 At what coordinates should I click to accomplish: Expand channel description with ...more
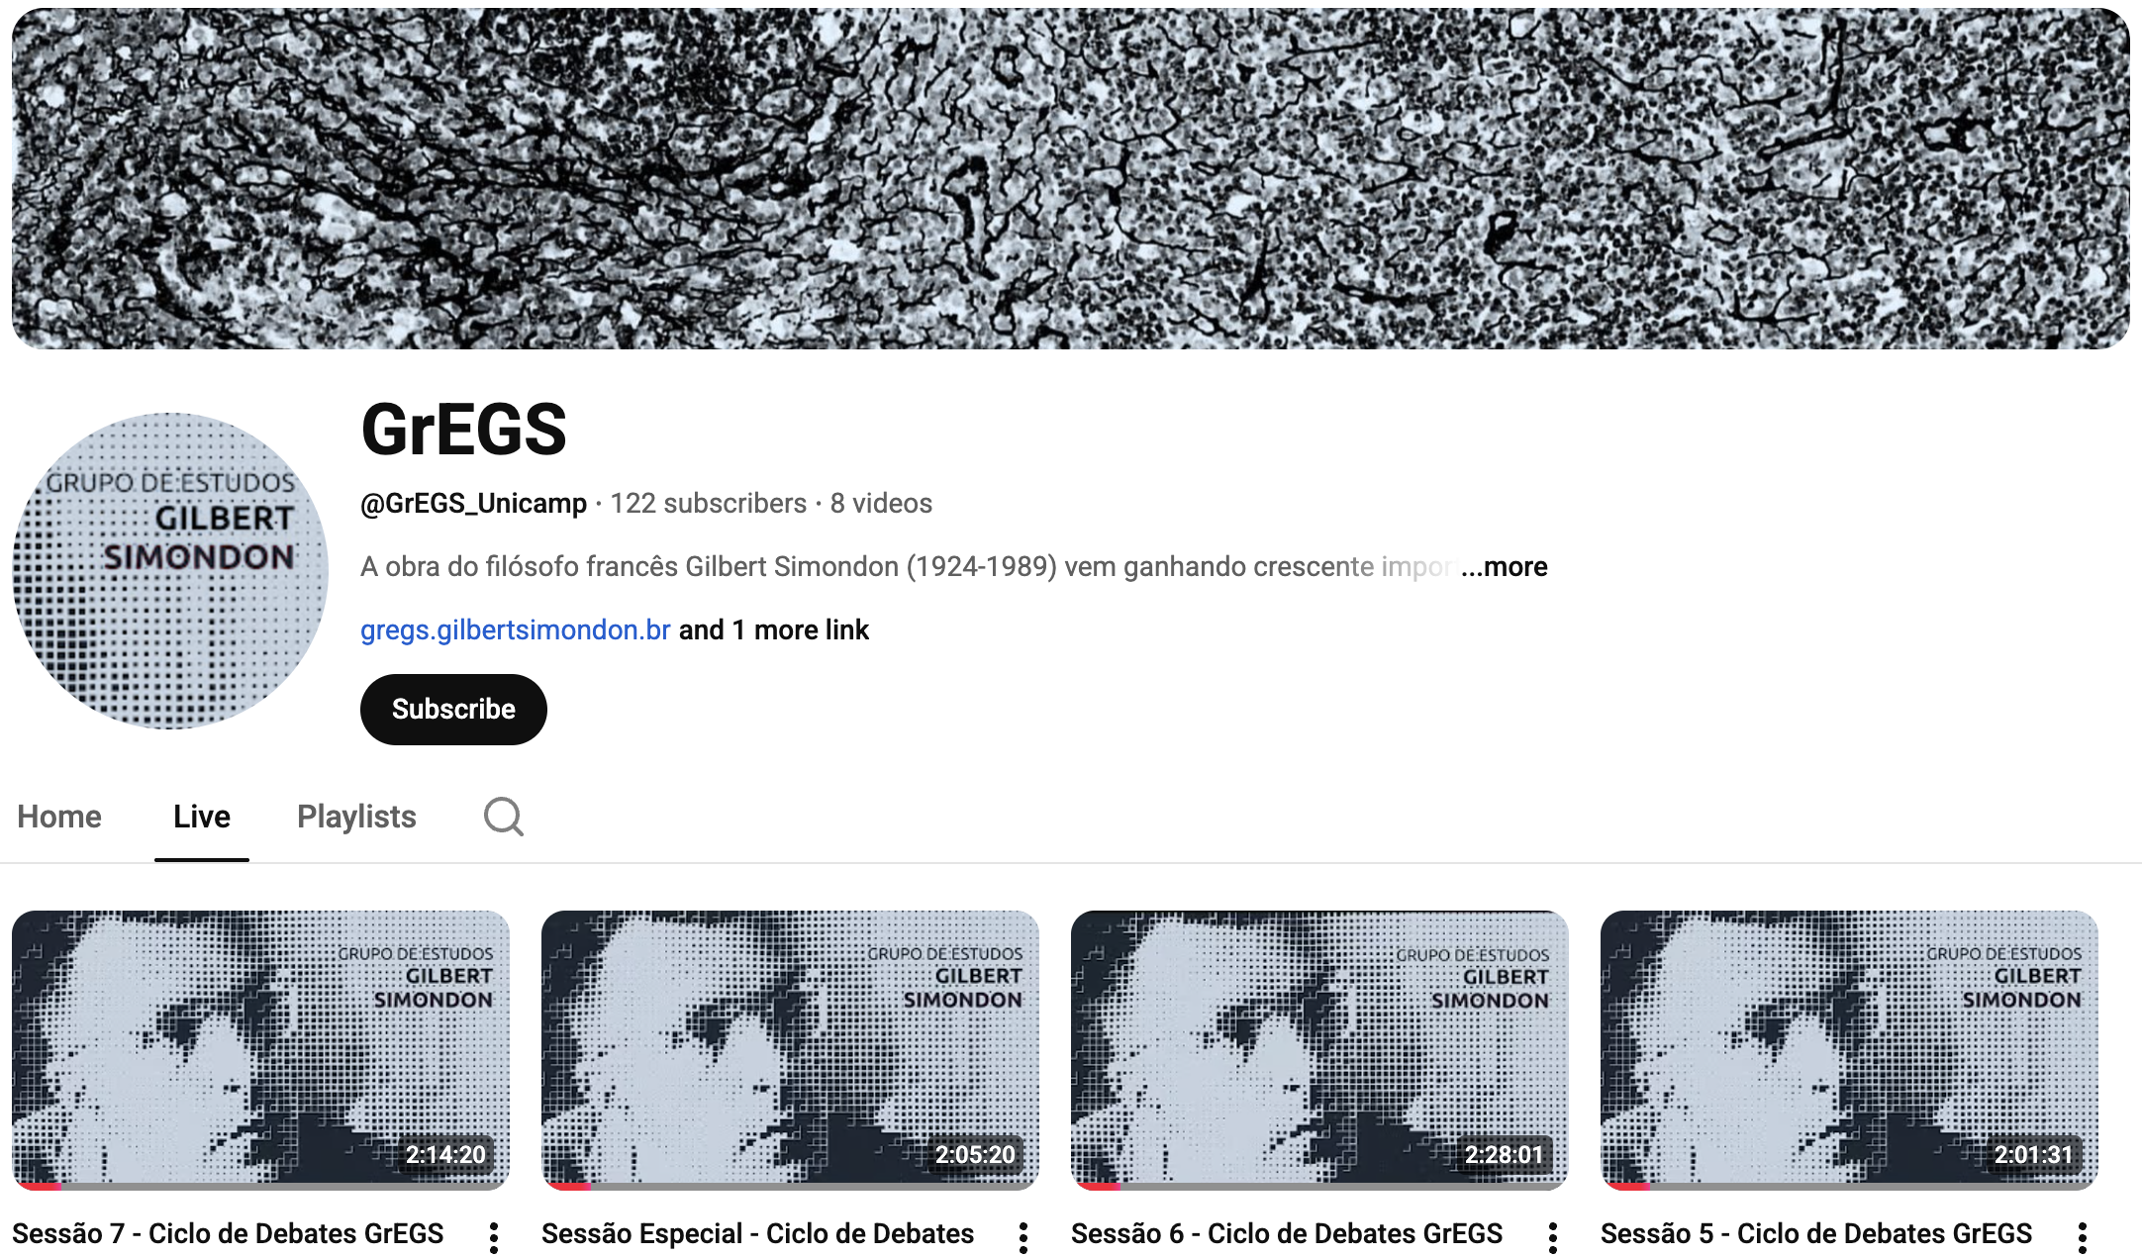pyautogui.click(x=1505, y=567)
